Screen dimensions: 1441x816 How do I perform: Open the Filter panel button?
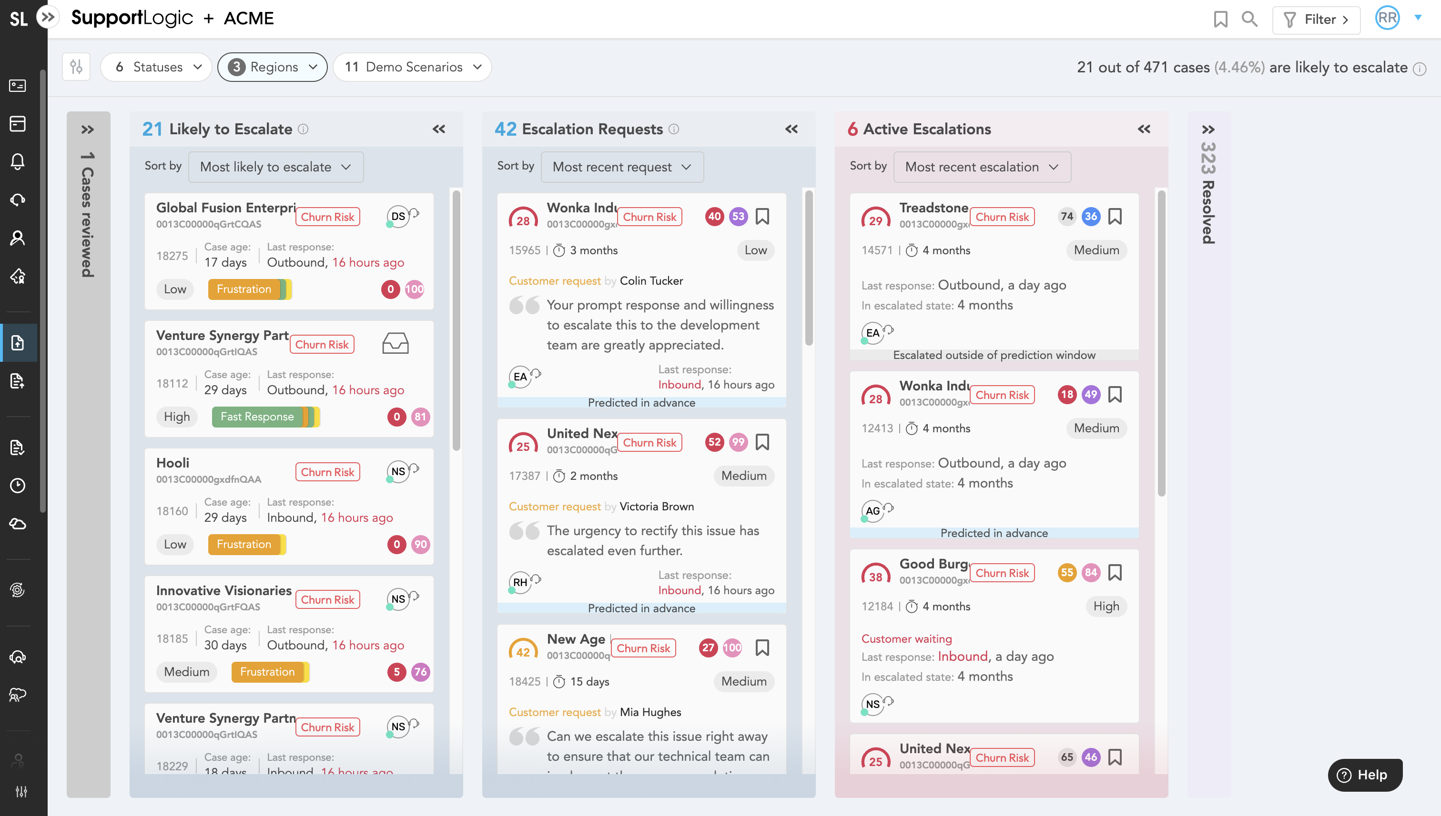tap(1316, 20)
